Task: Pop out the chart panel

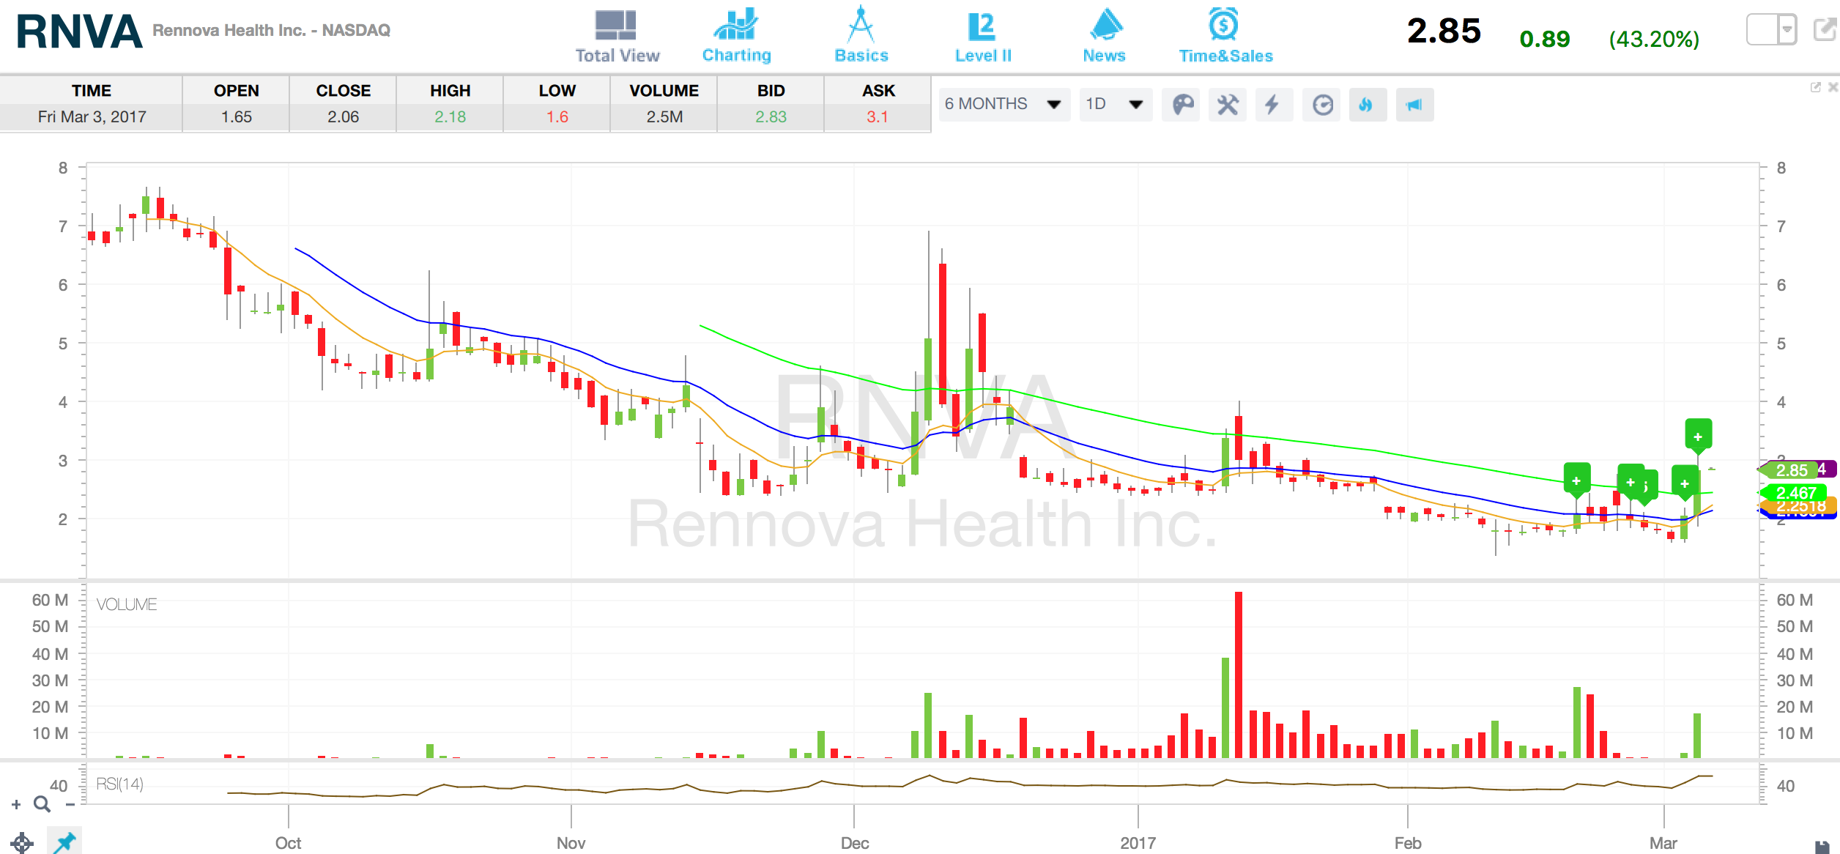Action: point(1815,87)
